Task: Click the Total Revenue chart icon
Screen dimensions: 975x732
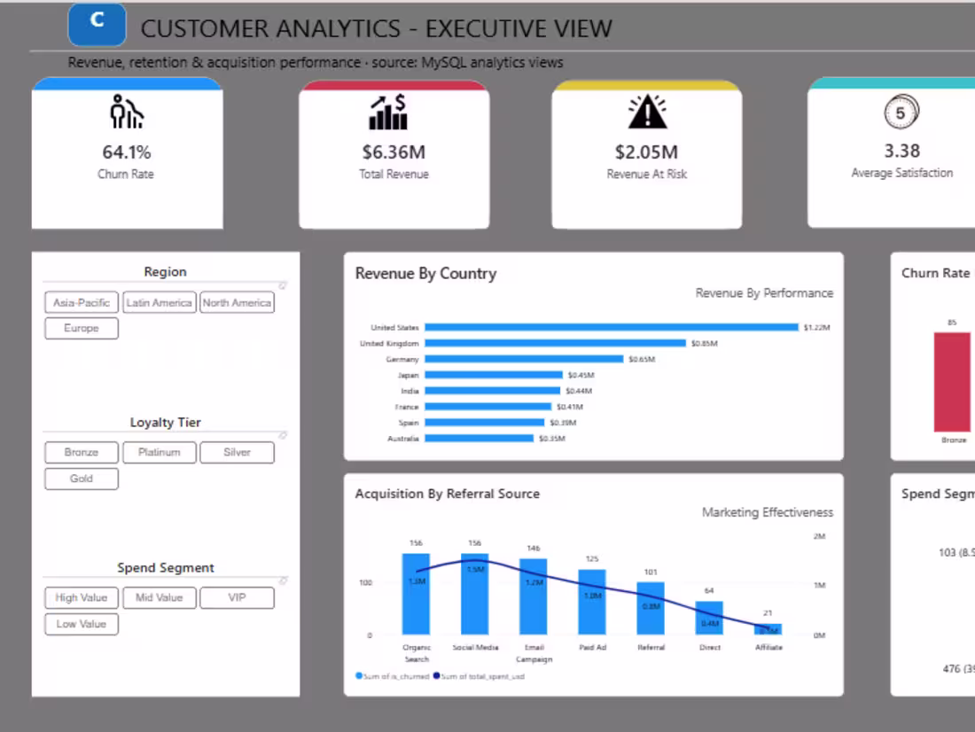Action: (388, 112)
